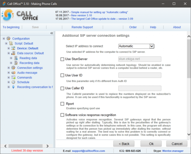191x154 pixels.
Task: Click the Wentor.manager Skype link
Action: [173, 151]
